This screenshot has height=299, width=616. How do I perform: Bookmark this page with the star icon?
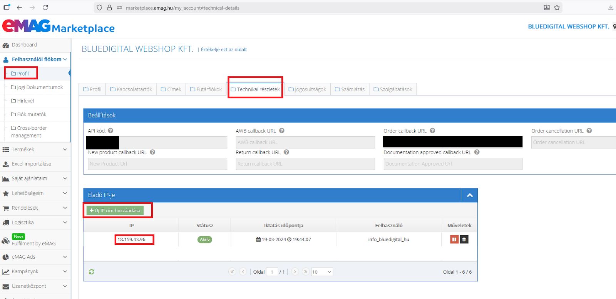557,7
